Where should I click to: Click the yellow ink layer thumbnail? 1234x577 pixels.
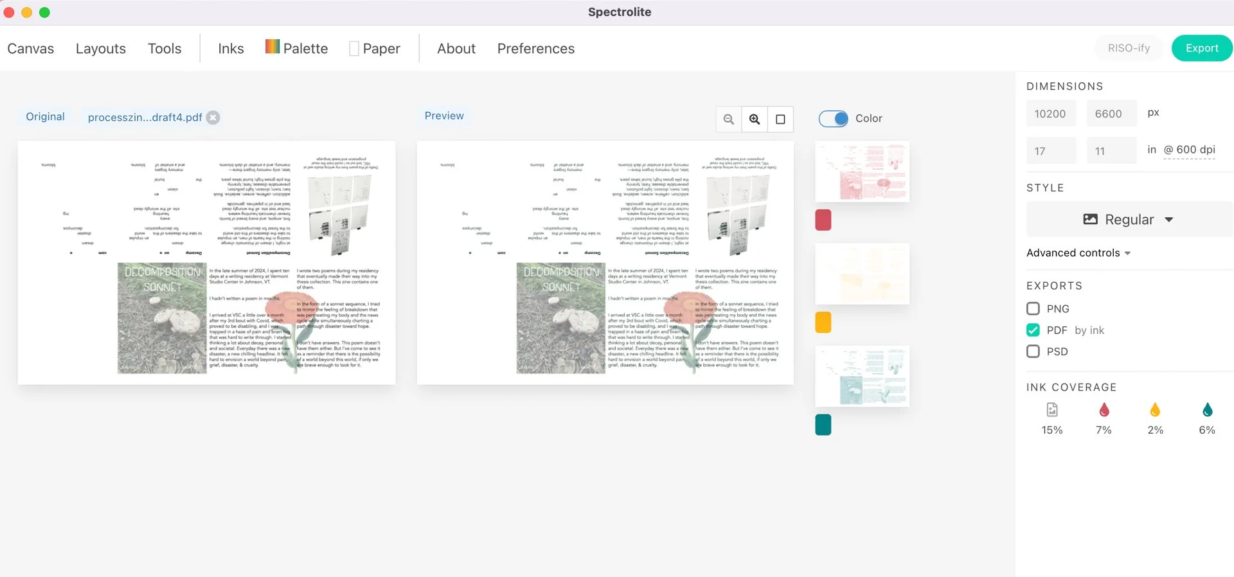pos(863,274)
